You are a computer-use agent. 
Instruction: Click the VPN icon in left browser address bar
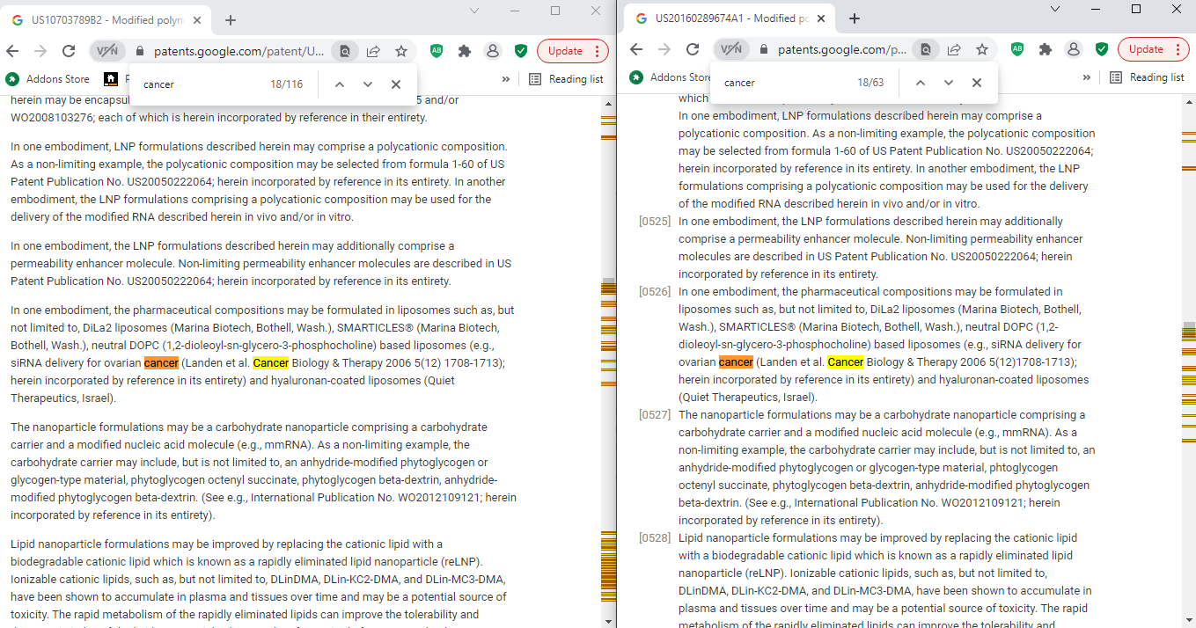(106, 51)
